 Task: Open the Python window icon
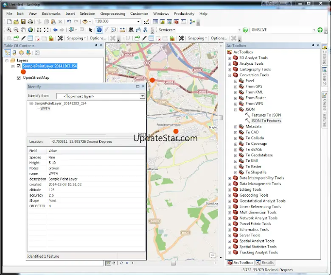click(x=184, y=22)
